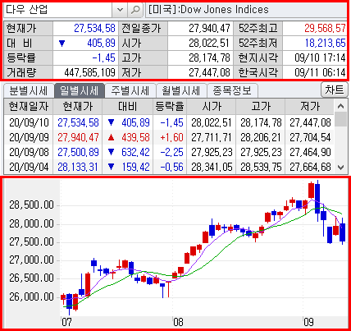Select the 20/09/09 row date
Screen dimensions: 351x331
coord(29,137)
